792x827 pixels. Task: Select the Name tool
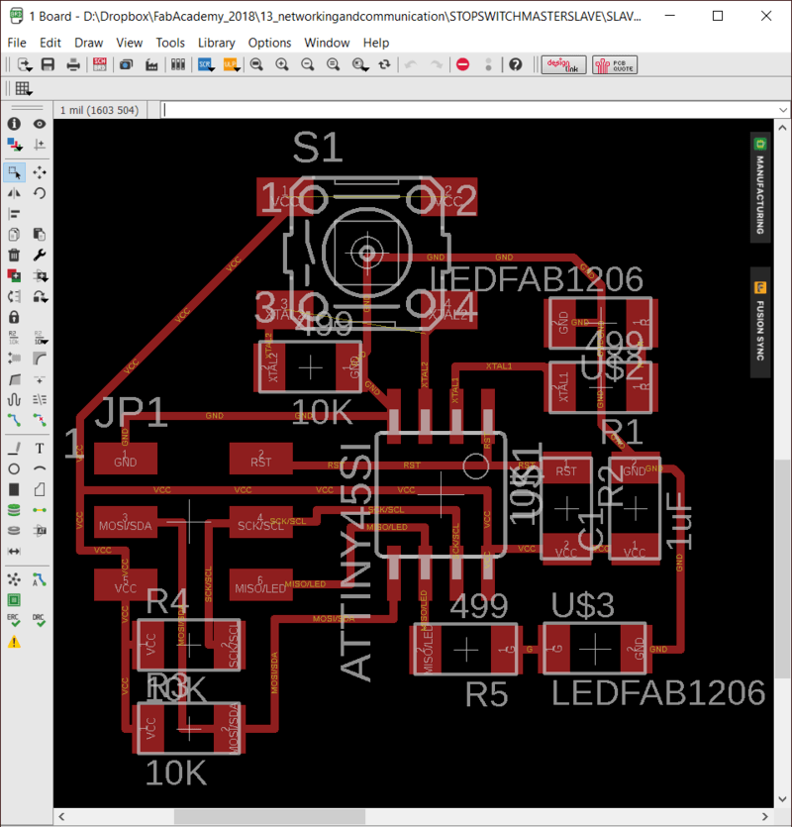coord(14,338)
